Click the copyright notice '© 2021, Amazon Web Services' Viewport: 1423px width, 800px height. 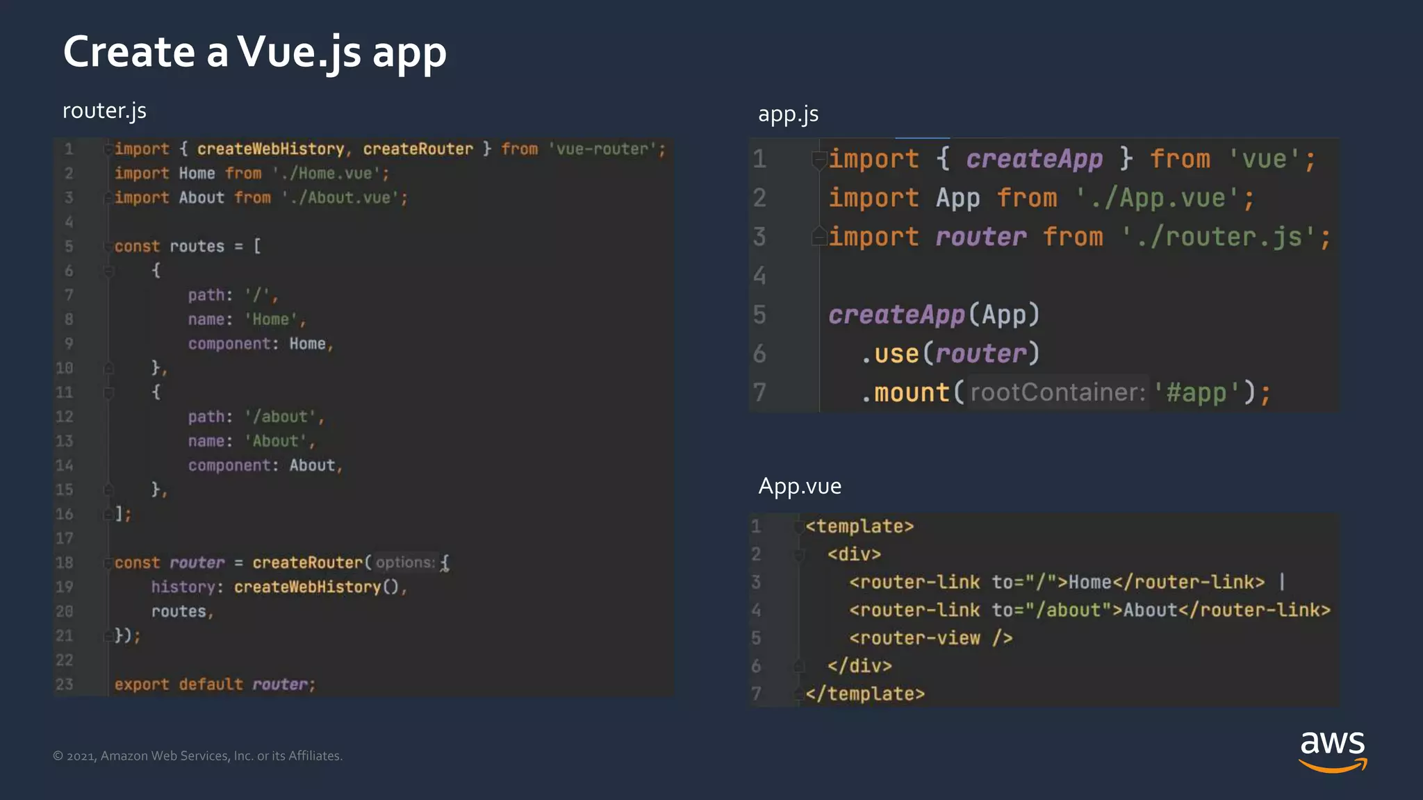[x=198, y=756]
